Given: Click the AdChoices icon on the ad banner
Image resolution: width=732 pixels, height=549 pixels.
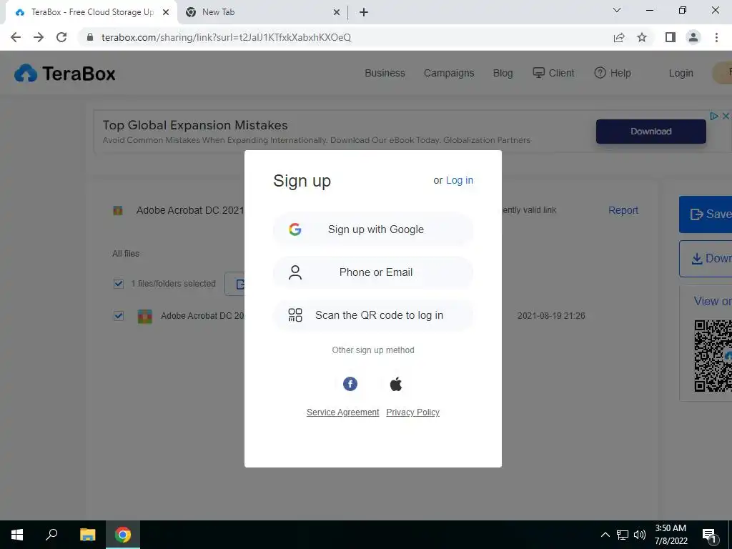Looking at the screenshot, I should (714, 116).
